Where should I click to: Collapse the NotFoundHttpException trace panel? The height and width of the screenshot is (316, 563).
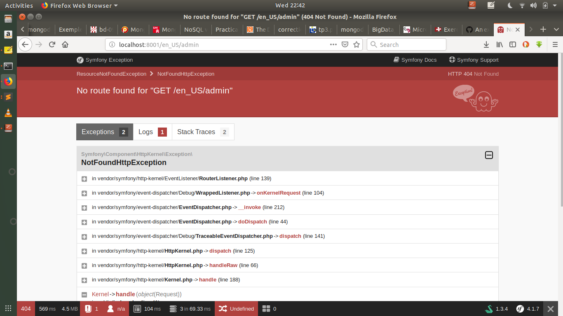click(x=489, y=155)
